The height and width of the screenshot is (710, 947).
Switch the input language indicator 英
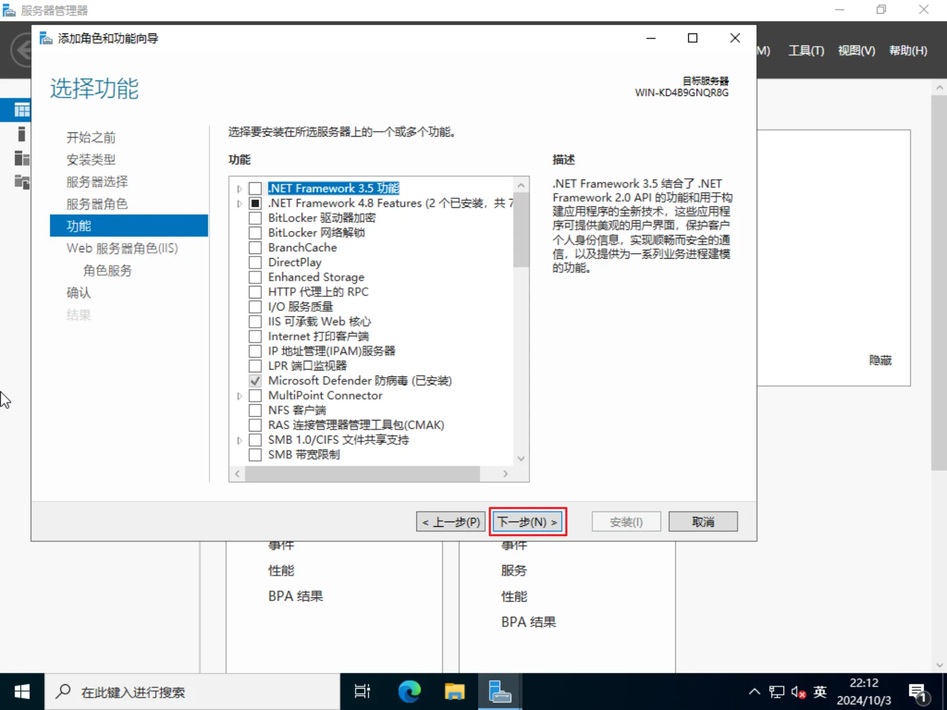[x=820, y=692]
